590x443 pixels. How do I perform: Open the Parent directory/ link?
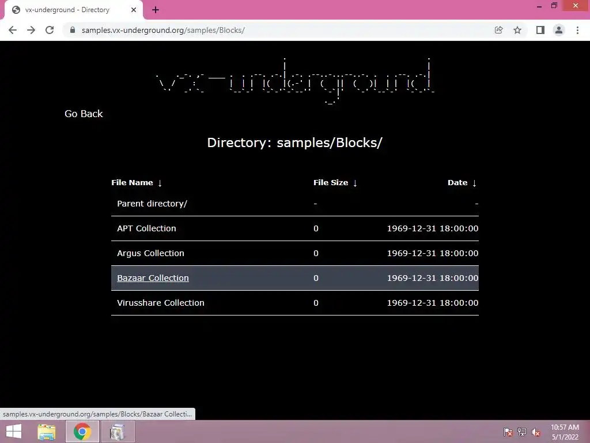[x=152, y=204]
